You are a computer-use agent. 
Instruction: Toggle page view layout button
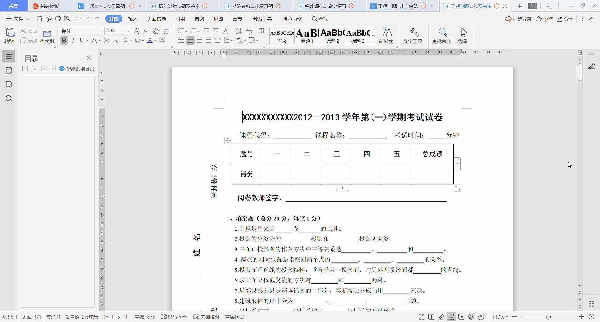tap(452, 317)
